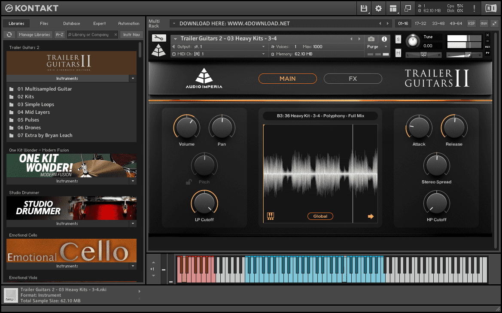The width and height of the screenshot is (502, 313).
Task: Take a snapshot with the camera icon
Action: (372, 39)
